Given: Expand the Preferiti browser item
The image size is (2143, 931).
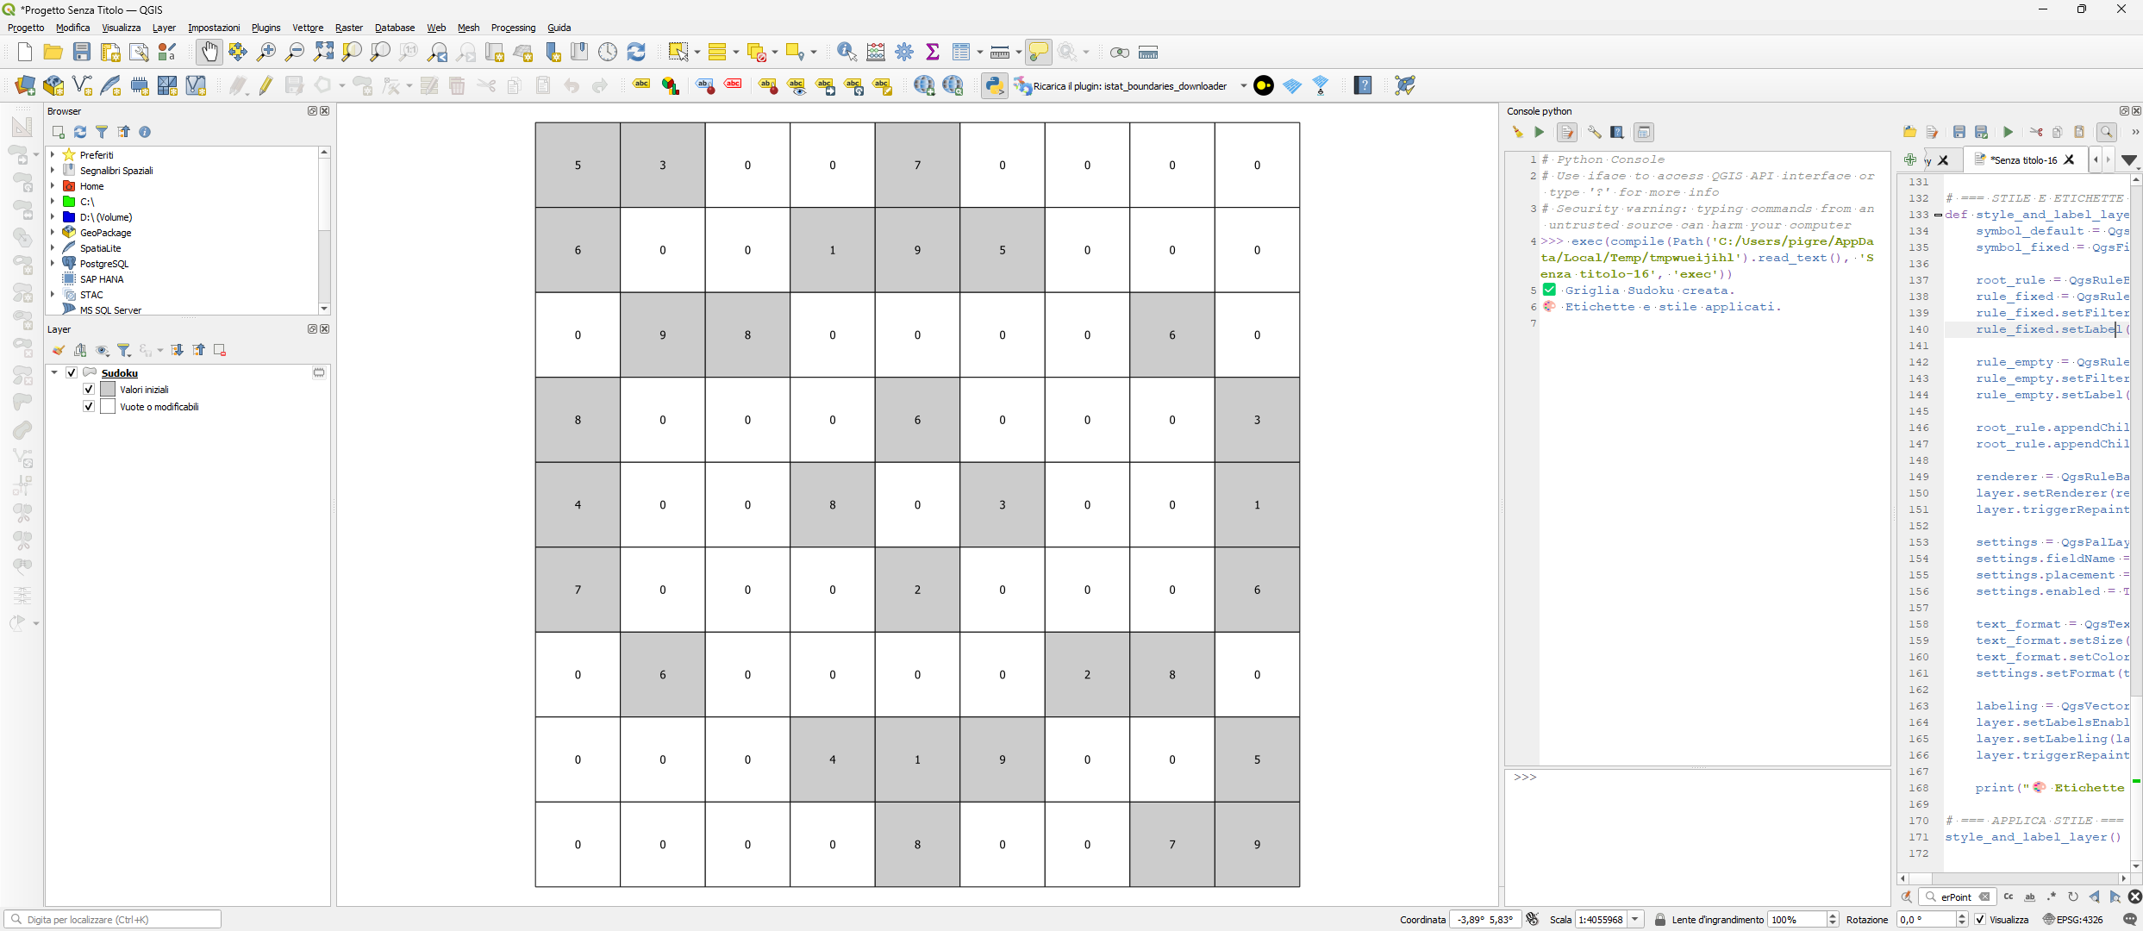Looking at the screenshot, I should (53, 154).
